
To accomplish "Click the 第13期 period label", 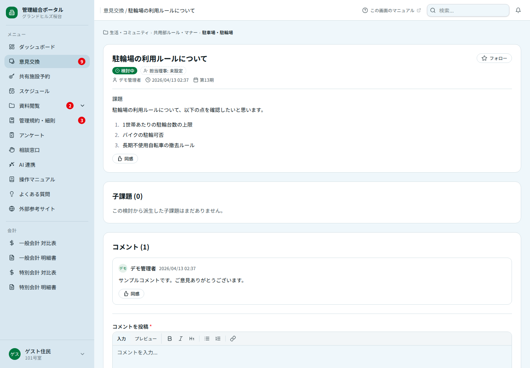I will pos(204,80).
